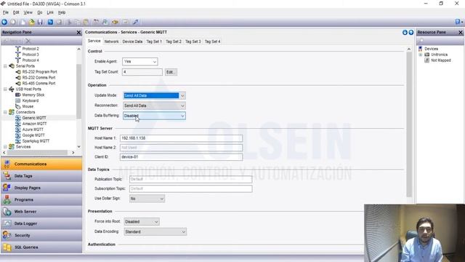Open the help icon at toolbar far right
Image resolution: width=465 pixels, height=262 pixels.
[x=458, y=22]
